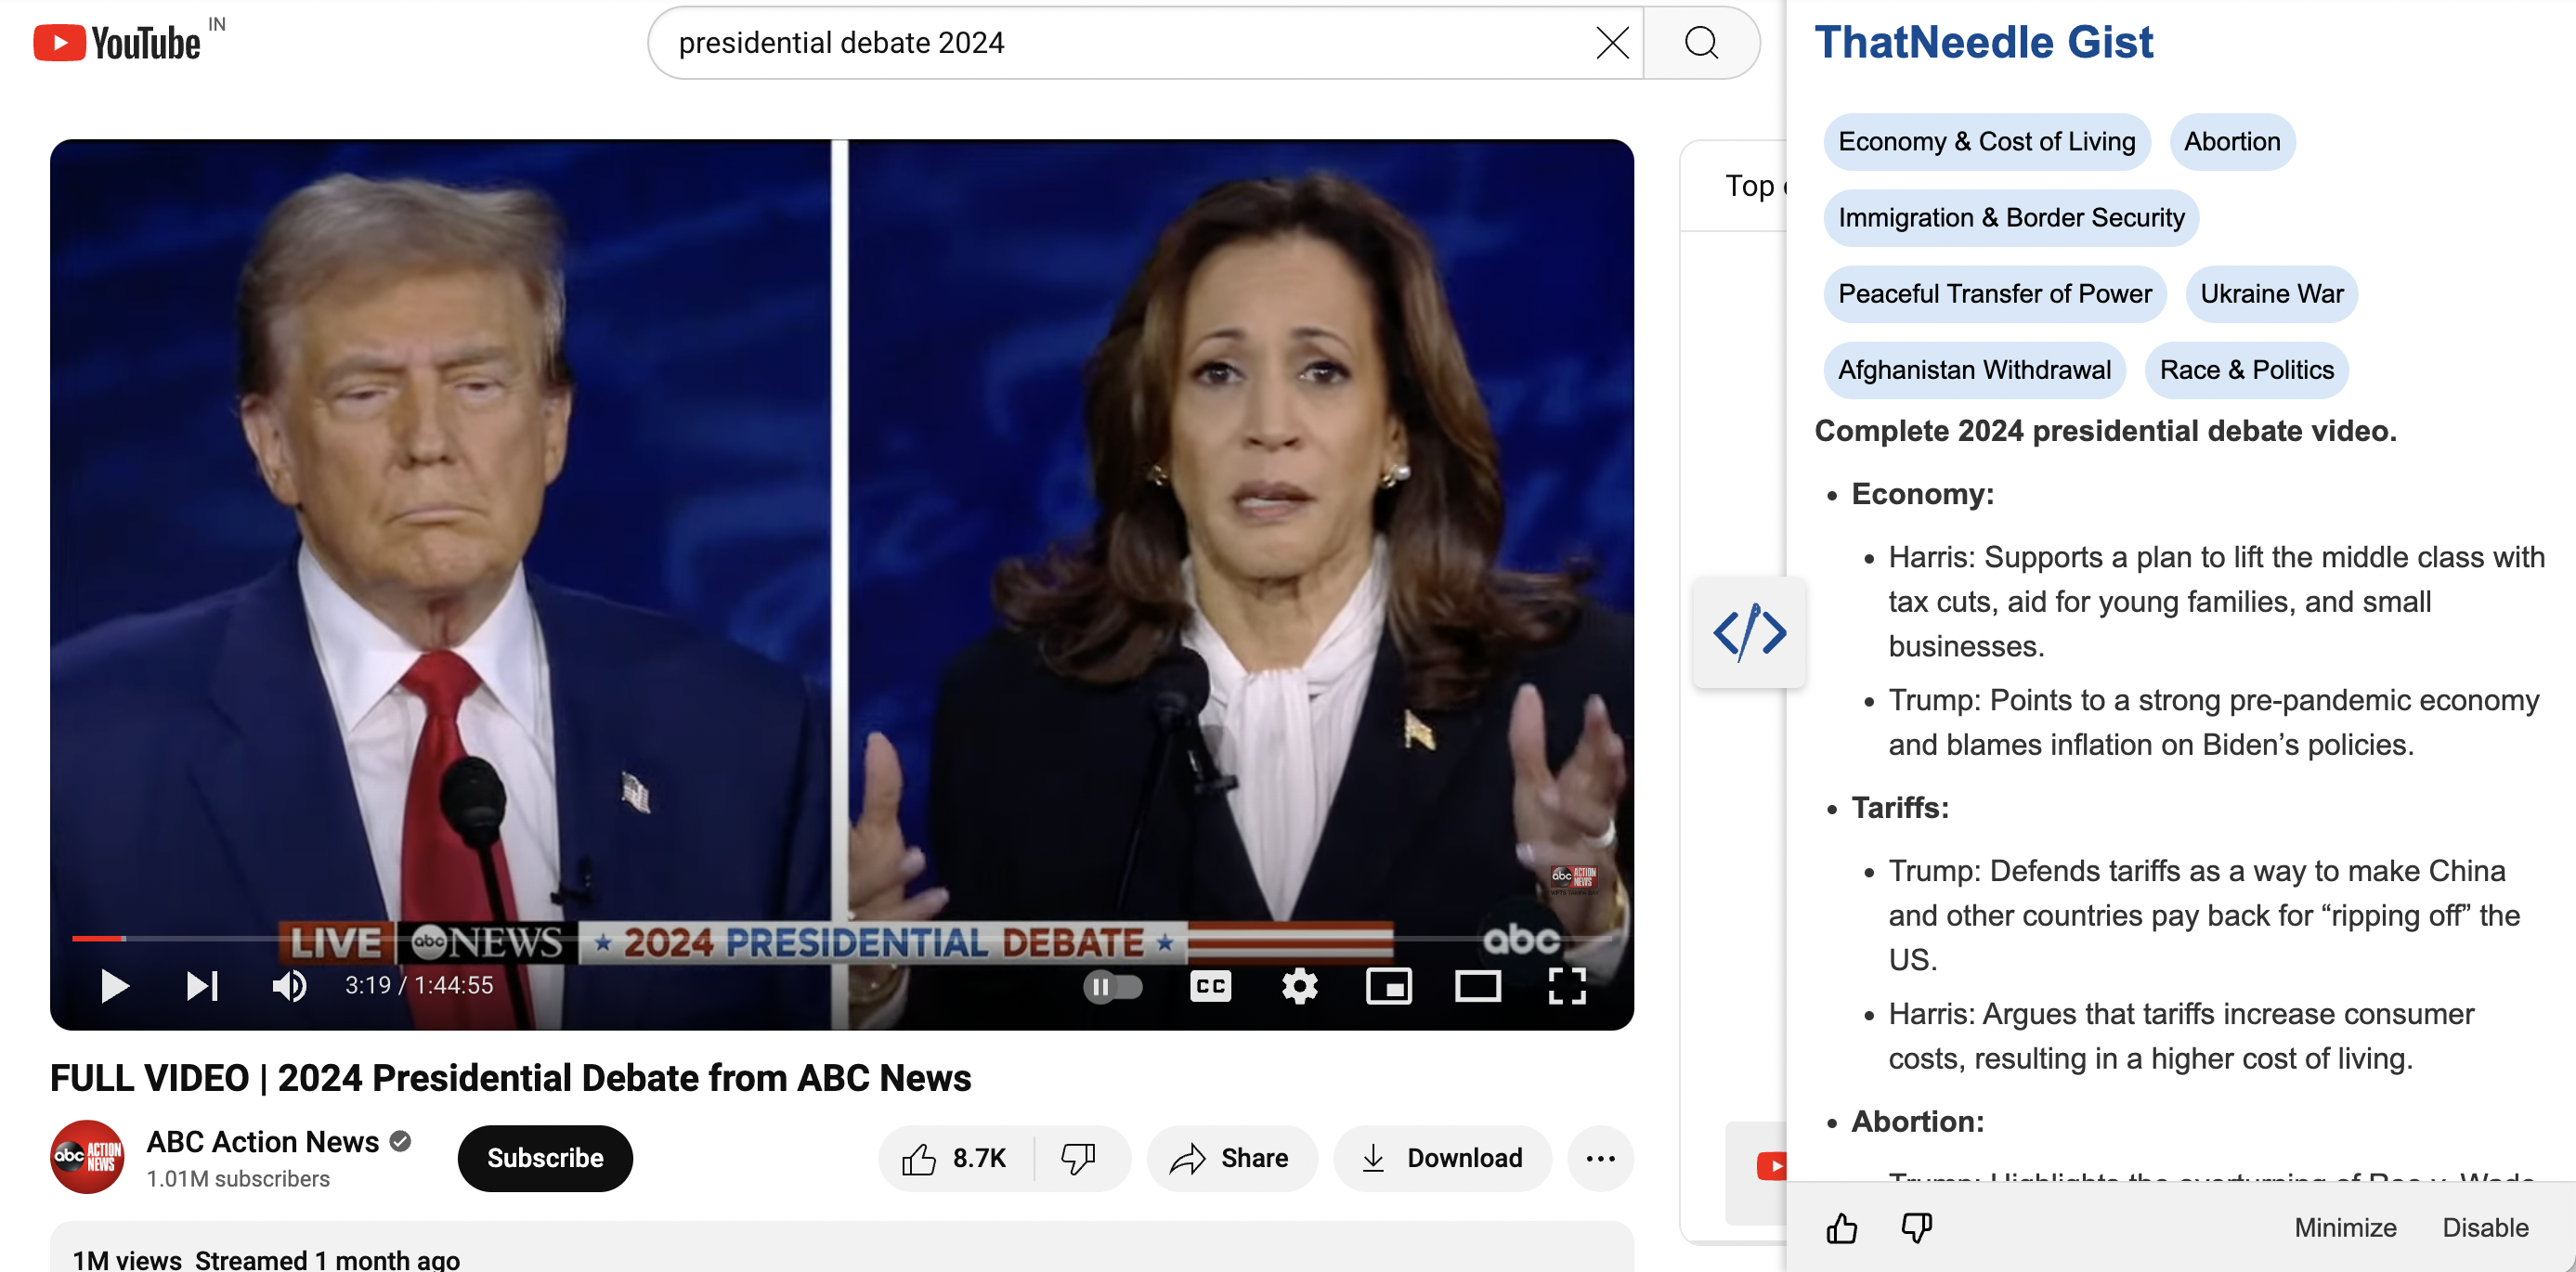
Task: Minimize the ThatNeedle Gist panel
Action: (x=2345, y=1227)
